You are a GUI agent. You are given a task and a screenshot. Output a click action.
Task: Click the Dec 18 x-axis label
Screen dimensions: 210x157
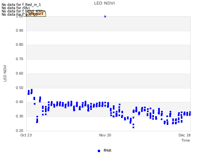point(184,135)
